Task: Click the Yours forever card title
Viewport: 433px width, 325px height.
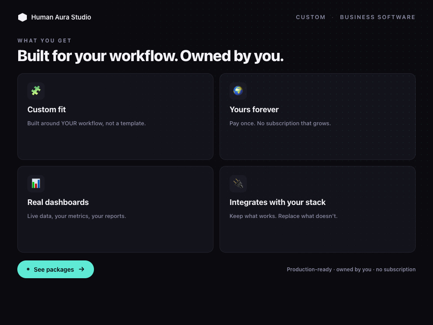Action: tap(254, 110)
